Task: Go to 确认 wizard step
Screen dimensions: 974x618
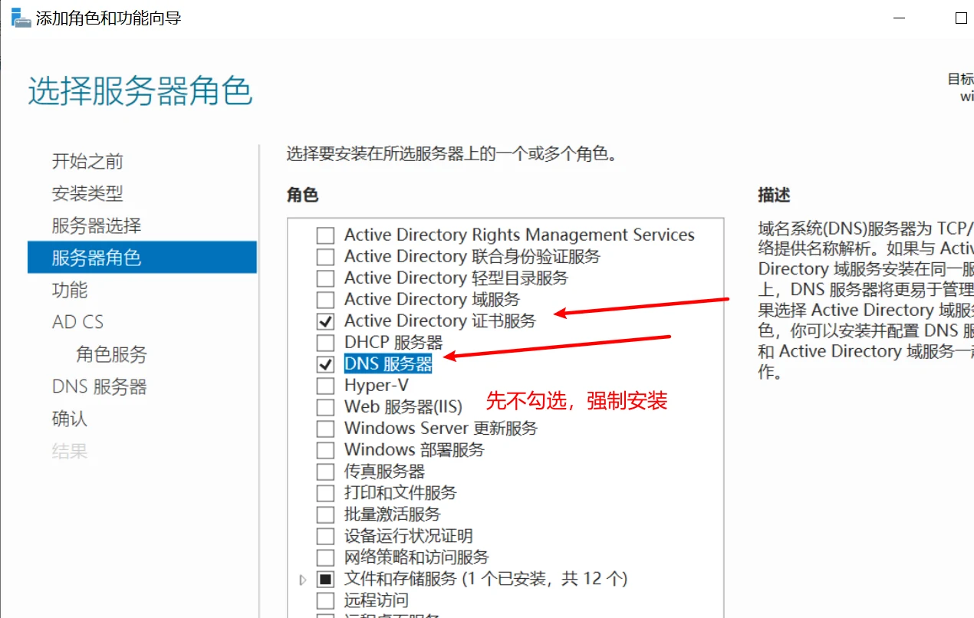Action: point(70,419)
